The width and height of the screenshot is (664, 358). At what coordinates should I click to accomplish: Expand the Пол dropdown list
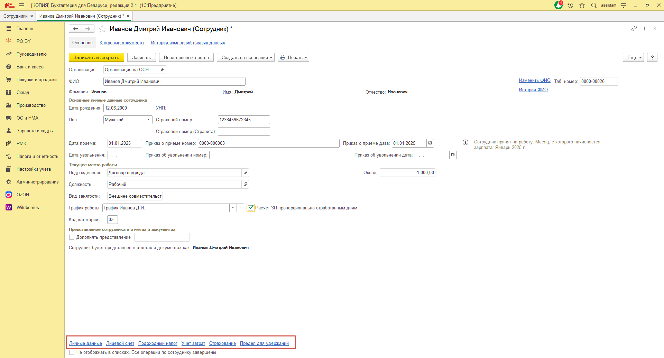149,120
